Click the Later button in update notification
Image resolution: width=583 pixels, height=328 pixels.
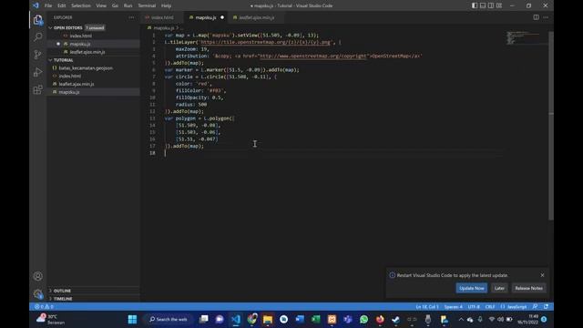pyautogui.click(x=499, y=288)
